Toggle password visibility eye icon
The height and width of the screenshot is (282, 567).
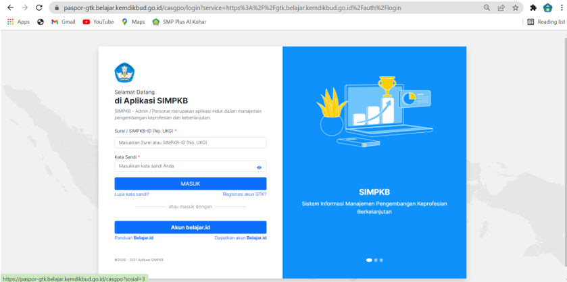coord(259,167)
